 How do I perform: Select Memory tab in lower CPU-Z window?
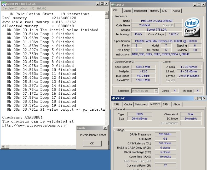[155, 104]
